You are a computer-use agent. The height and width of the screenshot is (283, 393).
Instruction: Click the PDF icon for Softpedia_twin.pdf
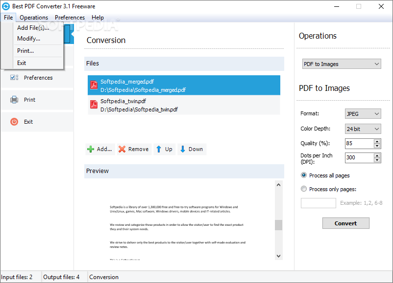tap(94, 104)
